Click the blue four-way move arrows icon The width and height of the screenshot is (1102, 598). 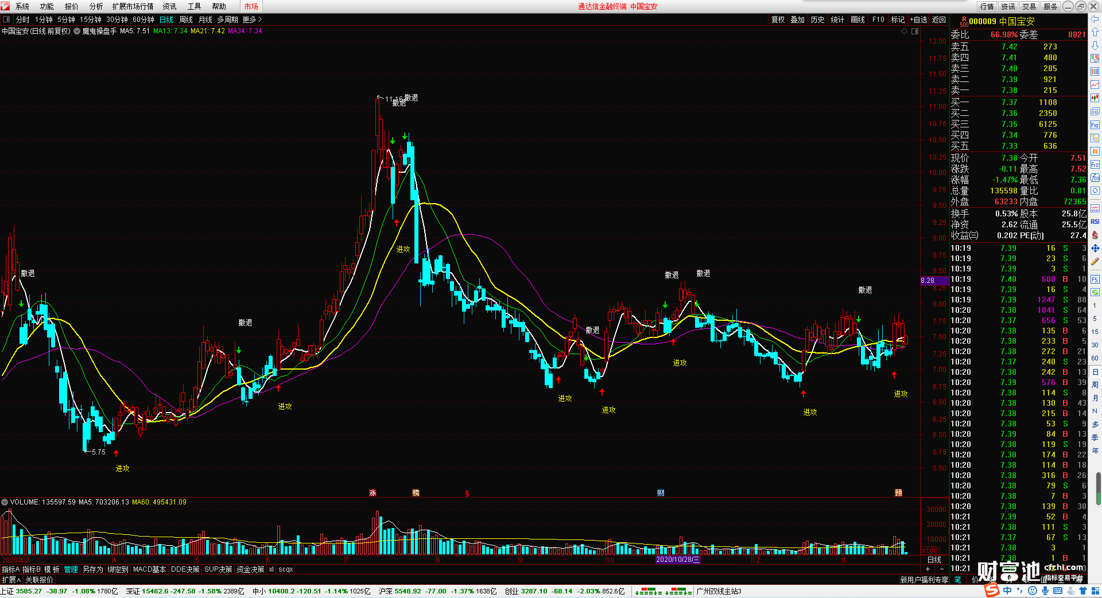tap(1095, 248)
